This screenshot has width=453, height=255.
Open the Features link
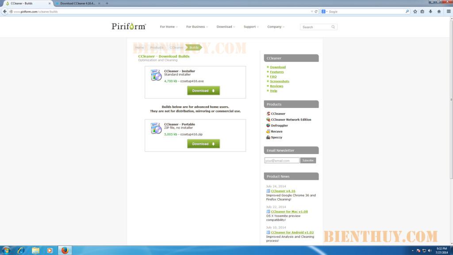[x=277, y=72]
